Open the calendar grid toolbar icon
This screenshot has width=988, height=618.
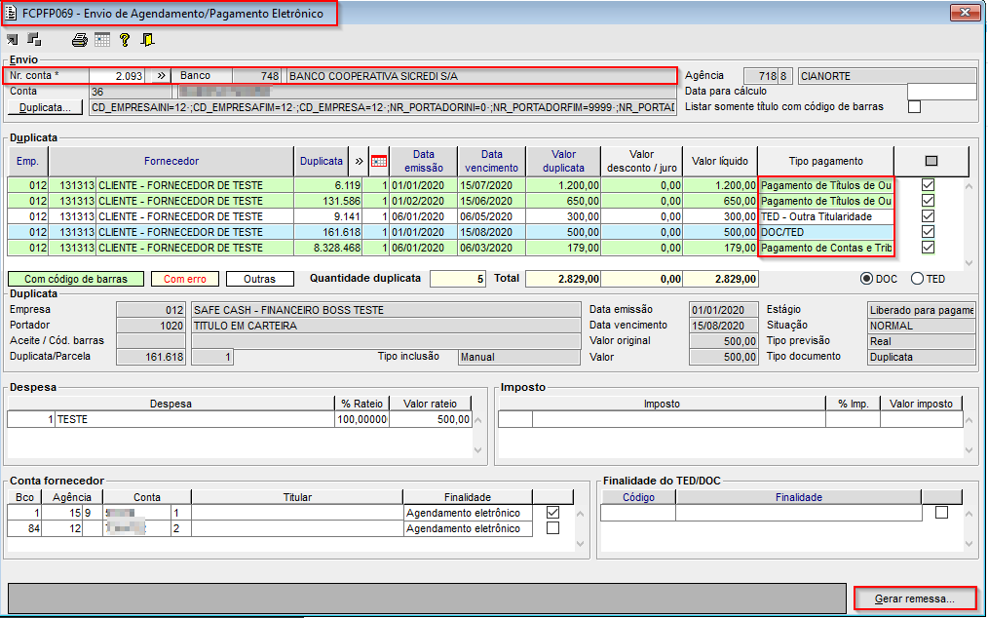[102, 40]
